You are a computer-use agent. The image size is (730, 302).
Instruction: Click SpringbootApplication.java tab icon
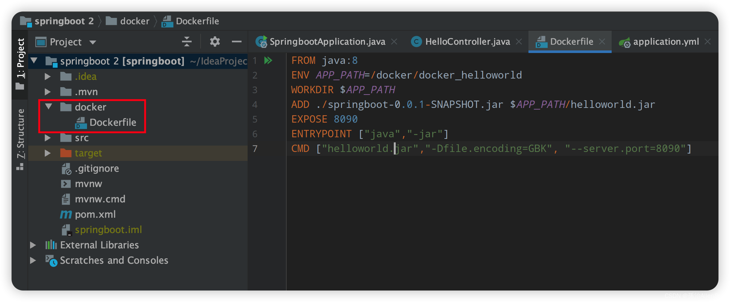pos(262,42)
